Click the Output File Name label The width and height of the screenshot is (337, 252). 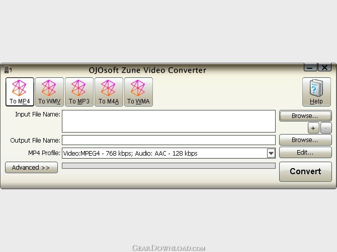coord(35,140)
